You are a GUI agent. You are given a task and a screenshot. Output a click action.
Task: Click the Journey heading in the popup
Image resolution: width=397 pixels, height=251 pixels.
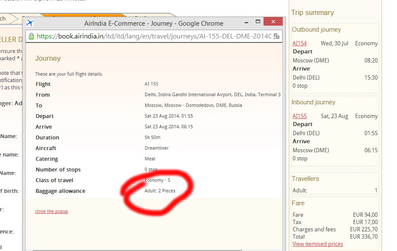click(x=48, y=58)
